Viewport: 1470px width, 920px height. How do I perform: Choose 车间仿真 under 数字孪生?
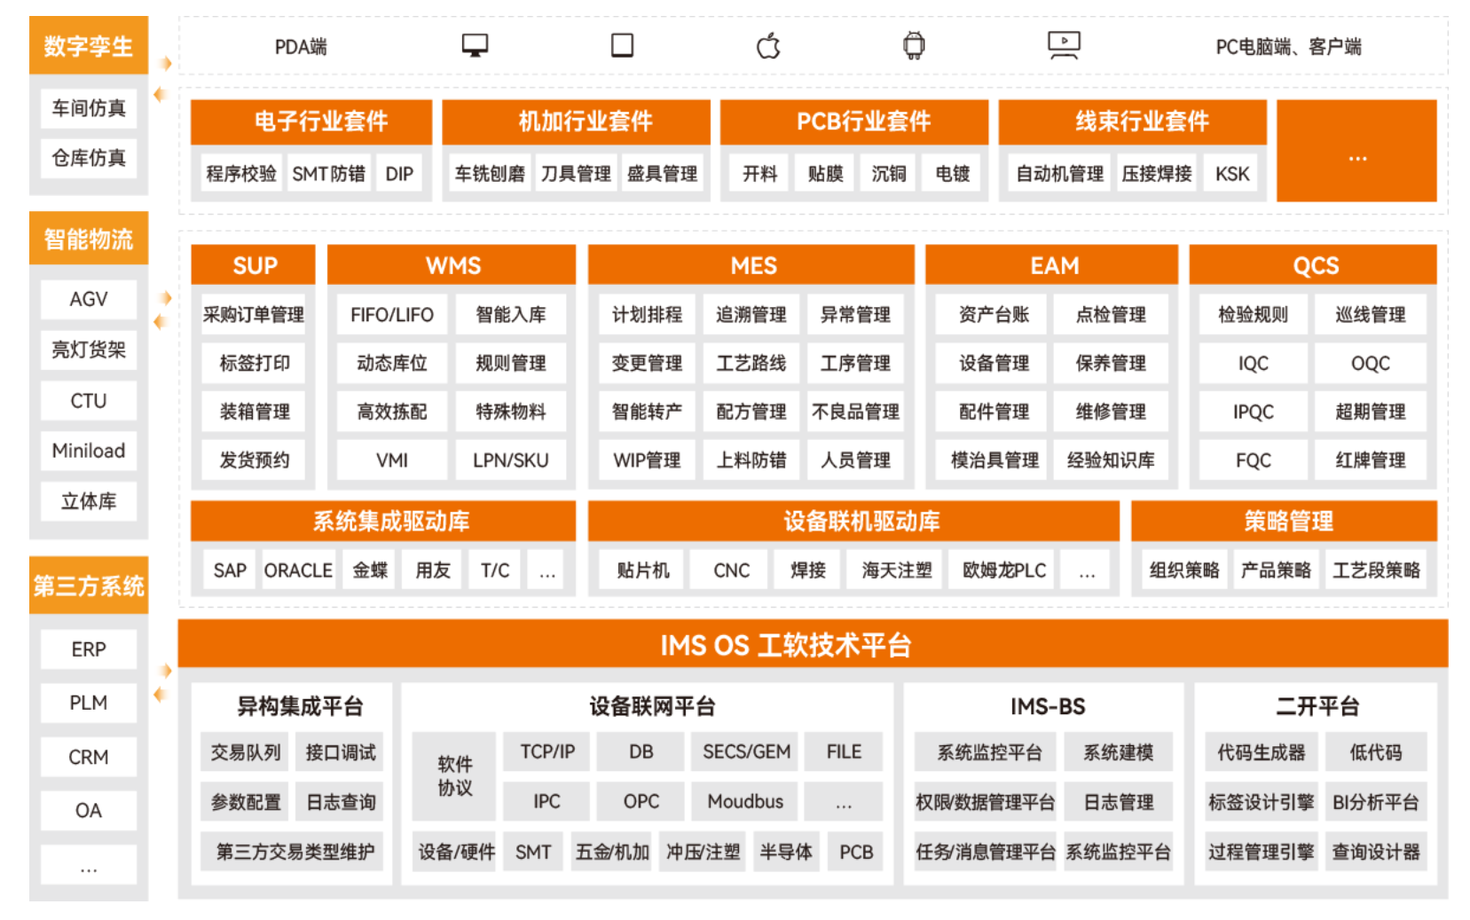pos(89,108)
